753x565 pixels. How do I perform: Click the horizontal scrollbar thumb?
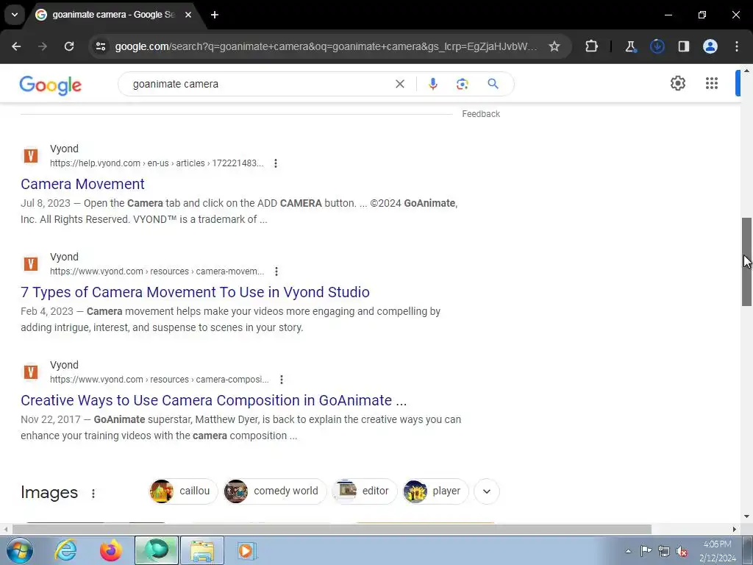[x=332, y=529]
